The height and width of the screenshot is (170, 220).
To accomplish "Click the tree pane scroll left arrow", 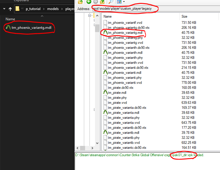I will (77, 148).
